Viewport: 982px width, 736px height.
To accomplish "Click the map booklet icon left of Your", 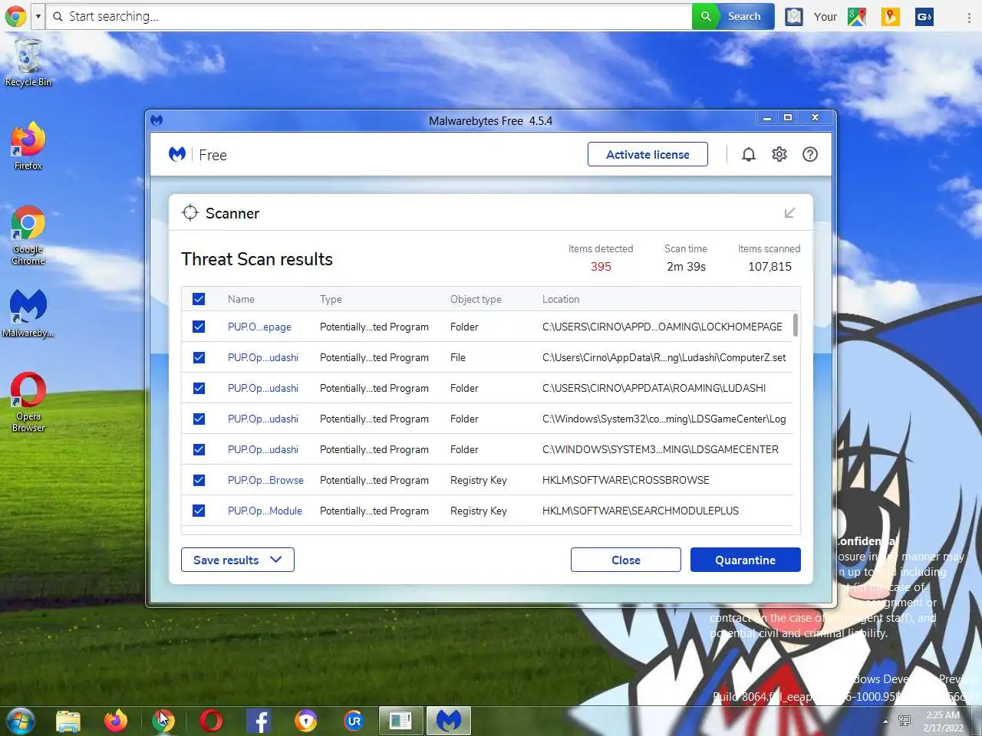I will pos(794,16).
